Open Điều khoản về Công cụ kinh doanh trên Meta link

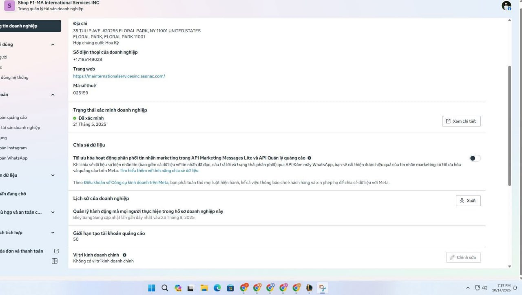coord(126,182)
